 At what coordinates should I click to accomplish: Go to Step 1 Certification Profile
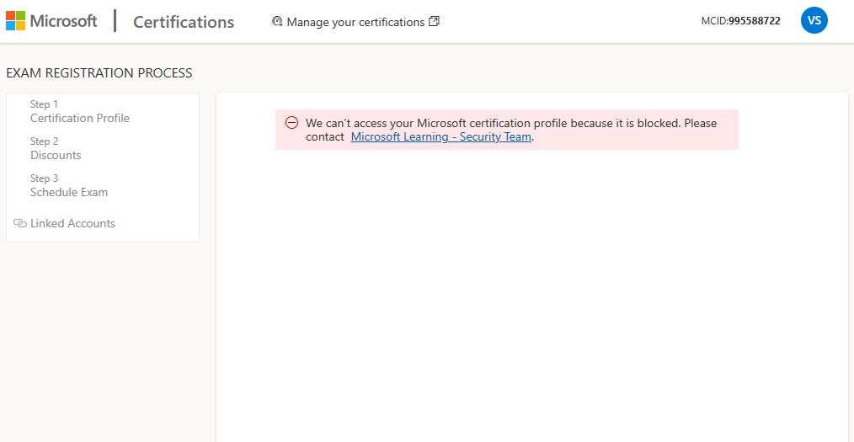point(80,112)
